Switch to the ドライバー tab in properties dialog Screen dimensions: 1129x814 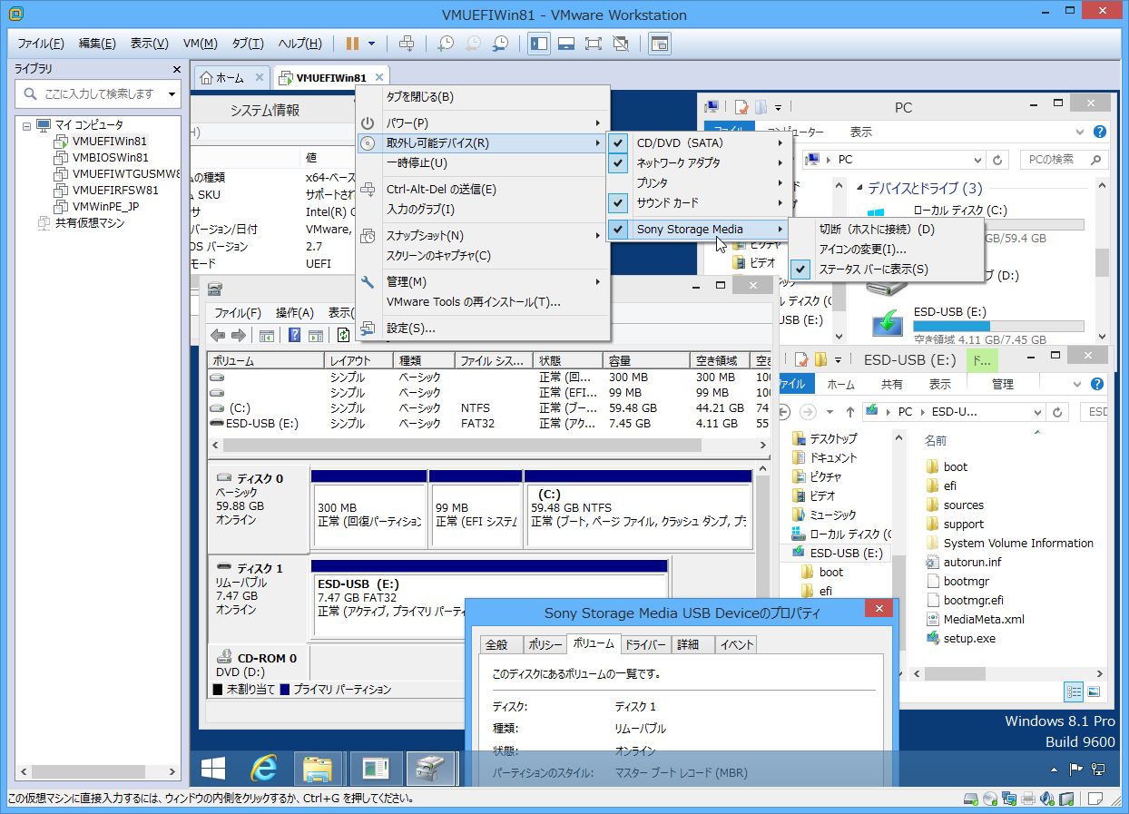645,644
